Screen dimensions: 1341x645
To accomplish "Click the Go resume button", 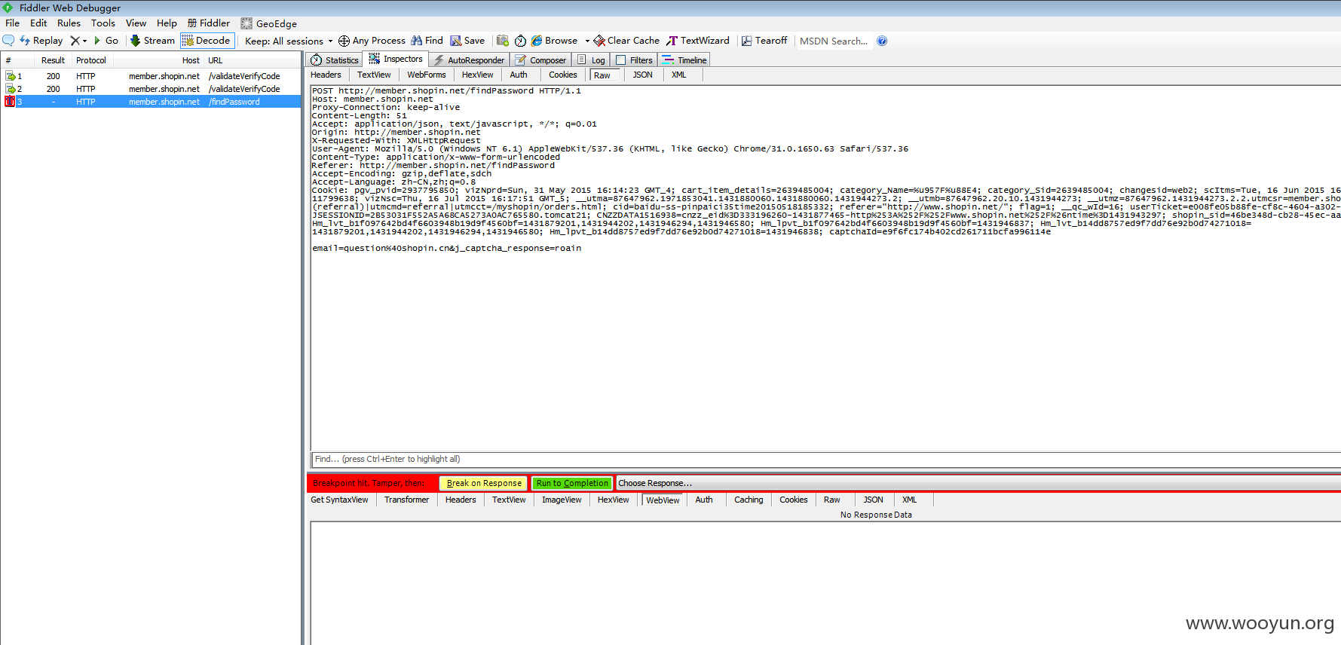I will [x=106, y=41].
